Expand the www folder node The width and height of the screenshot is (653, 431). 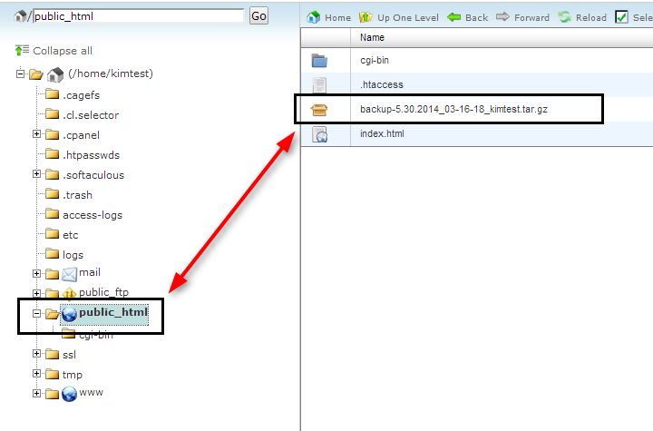pos(36,393)
